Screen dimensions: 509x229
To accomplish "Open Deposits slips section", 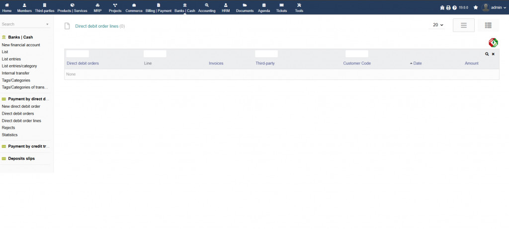I will 21,158.
